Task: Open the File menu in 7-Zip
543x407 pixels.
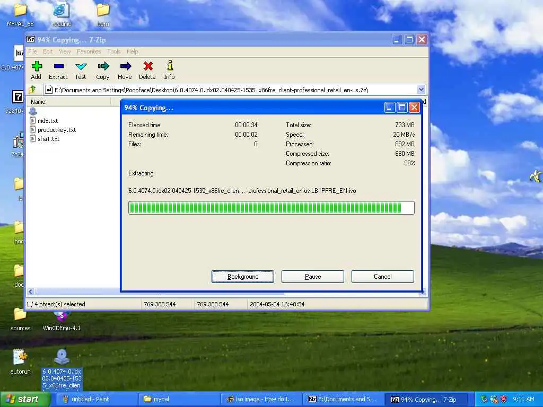Action: (x=32, y=51)
